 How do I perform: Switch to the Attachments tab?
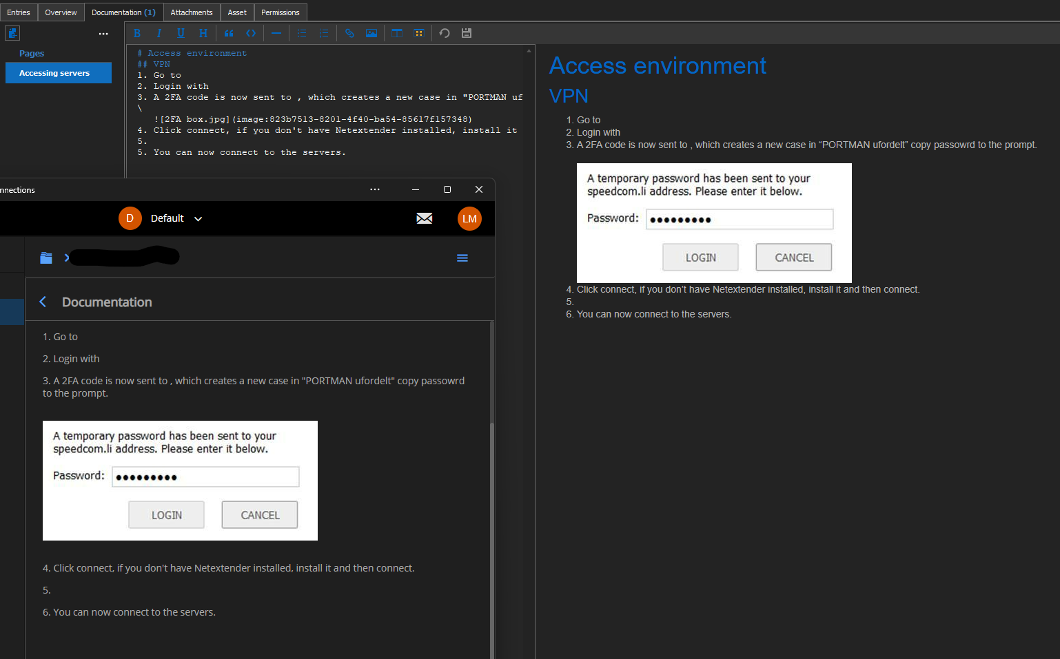point(192,12)
